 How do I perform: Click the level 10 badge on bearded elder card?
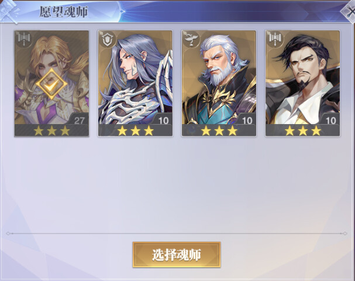click(x=246, y=120)
